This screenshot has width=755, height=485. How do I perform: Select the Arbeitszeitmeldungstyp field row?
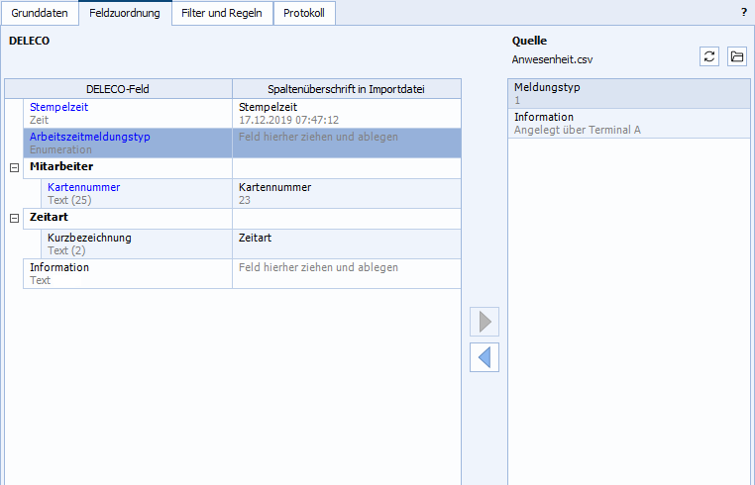90,137
